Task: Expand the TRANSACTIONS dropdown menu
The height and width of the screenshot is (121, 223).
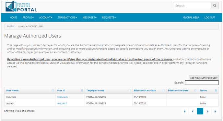Action: [67, 17]
